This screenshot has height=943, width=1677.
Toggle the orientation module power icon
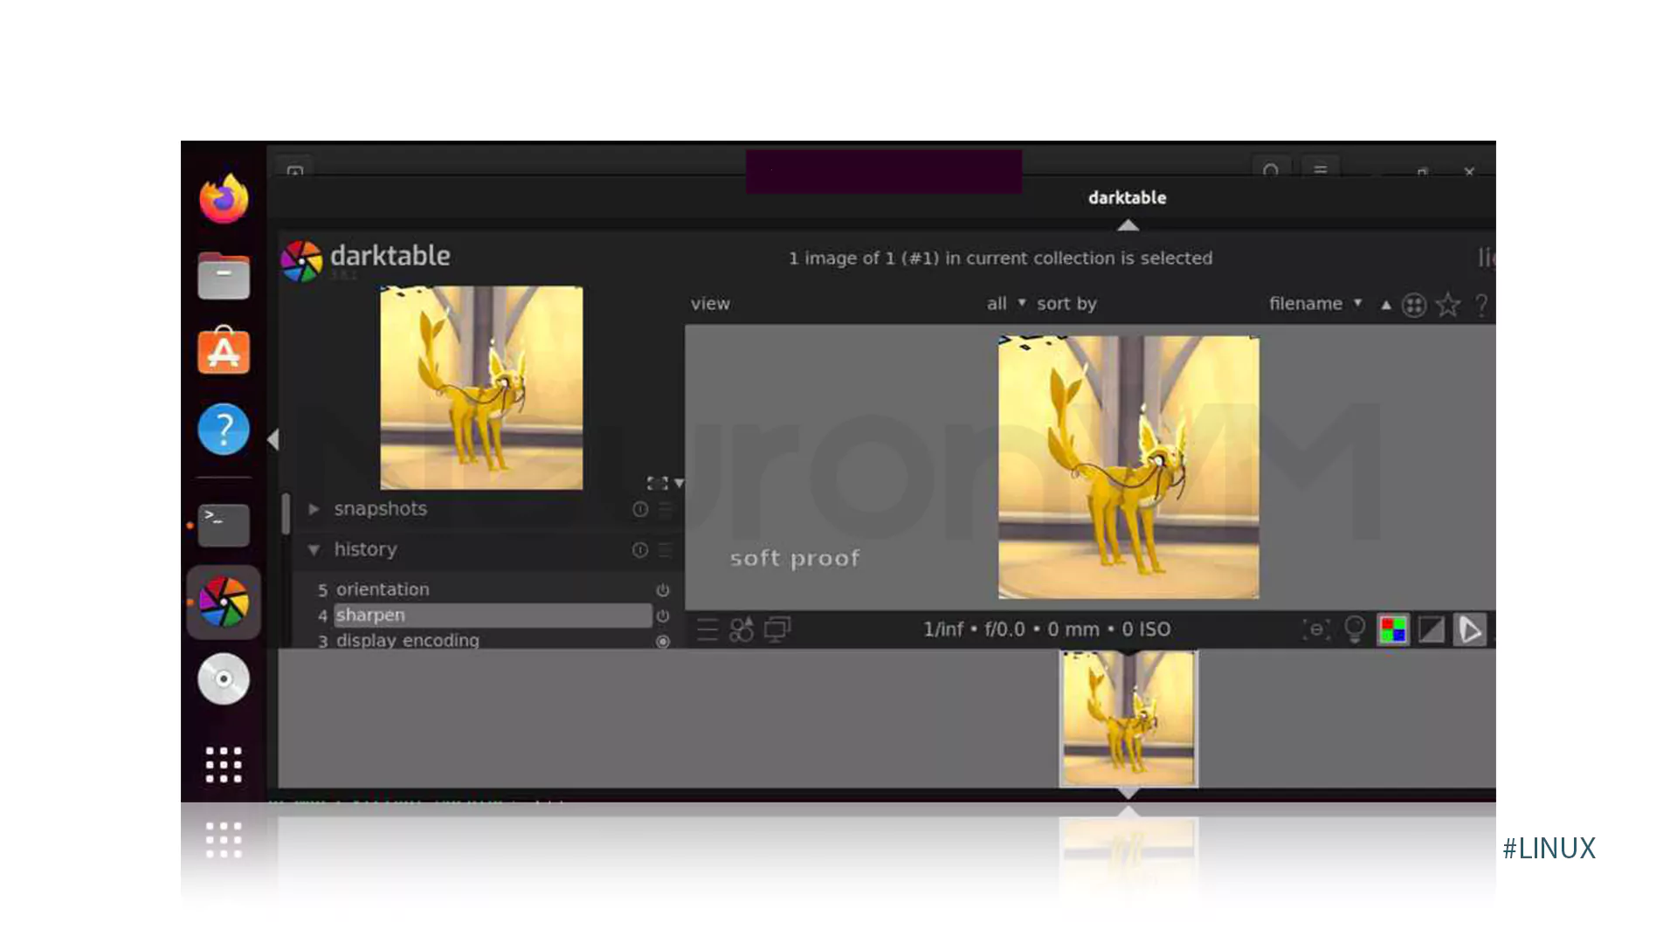663,590
